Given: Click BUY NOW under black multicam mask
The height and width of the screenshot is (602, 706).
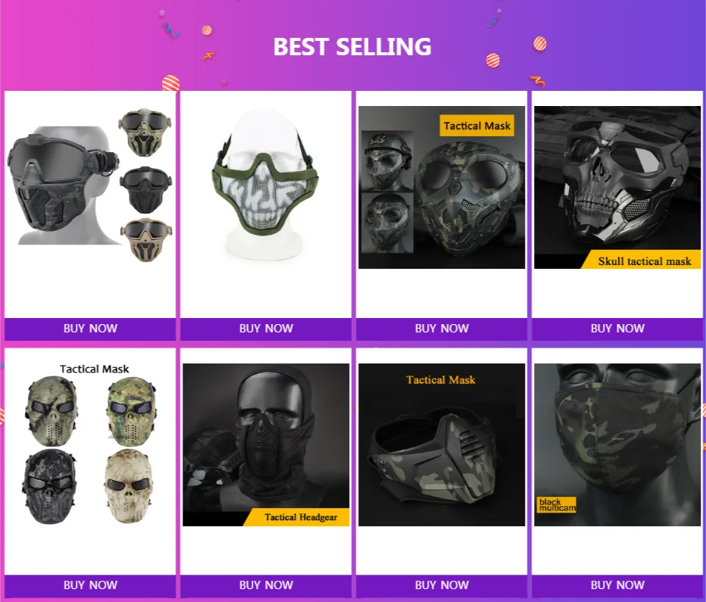Looking at the screenshot, I should point(617,585).
